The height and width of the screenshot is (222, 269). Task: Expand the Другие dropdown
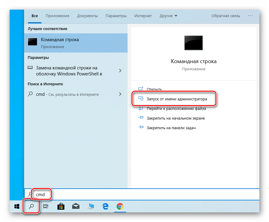pos(168,16)
